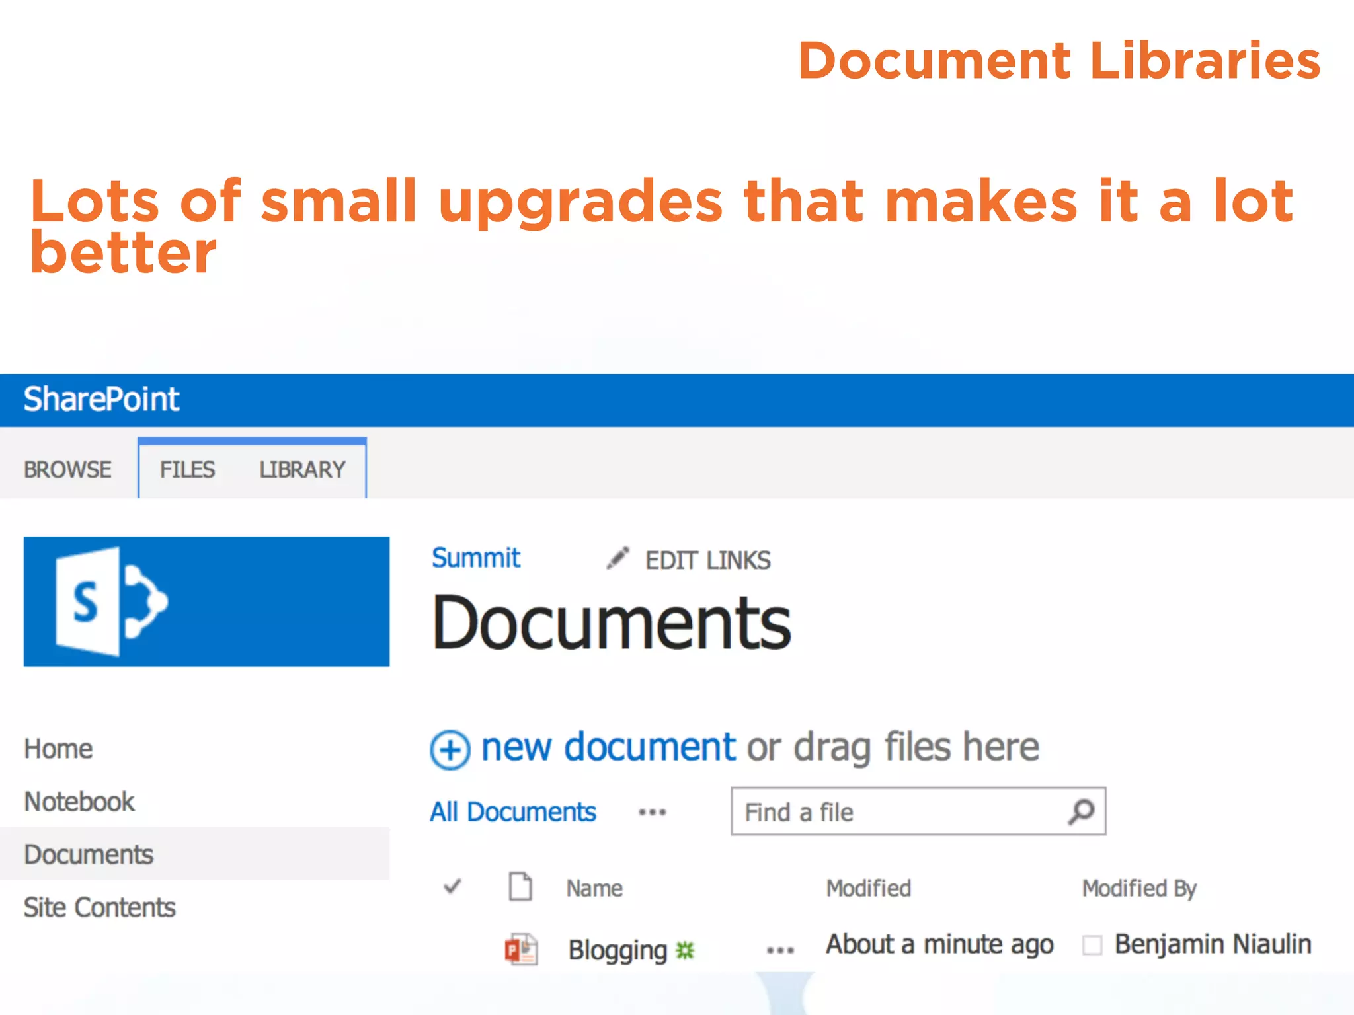Open Site Contents in the left navigation
1354x1015 pixels.
(100, 907)
